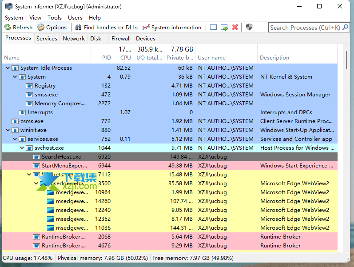
Task: Collapse the System process node
Action: [15, 77]
